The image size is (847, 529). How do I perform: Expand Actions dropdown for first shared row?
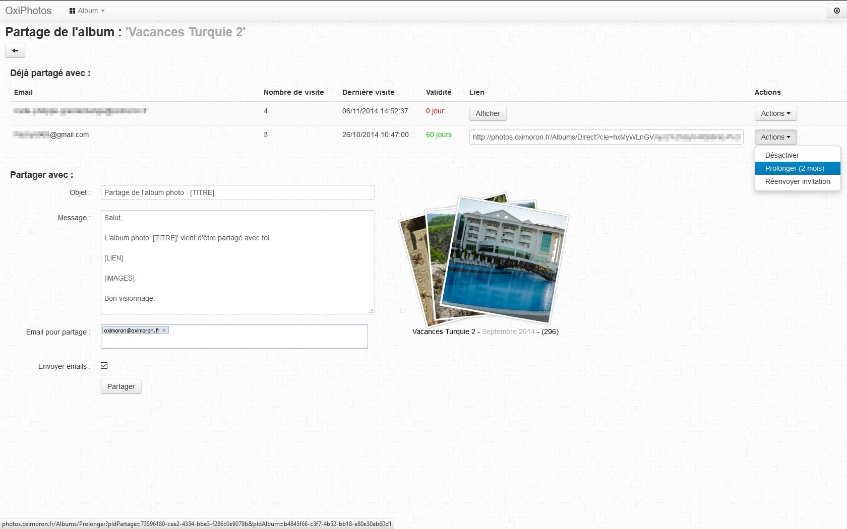pyautogui.click(x=775, y=113)
